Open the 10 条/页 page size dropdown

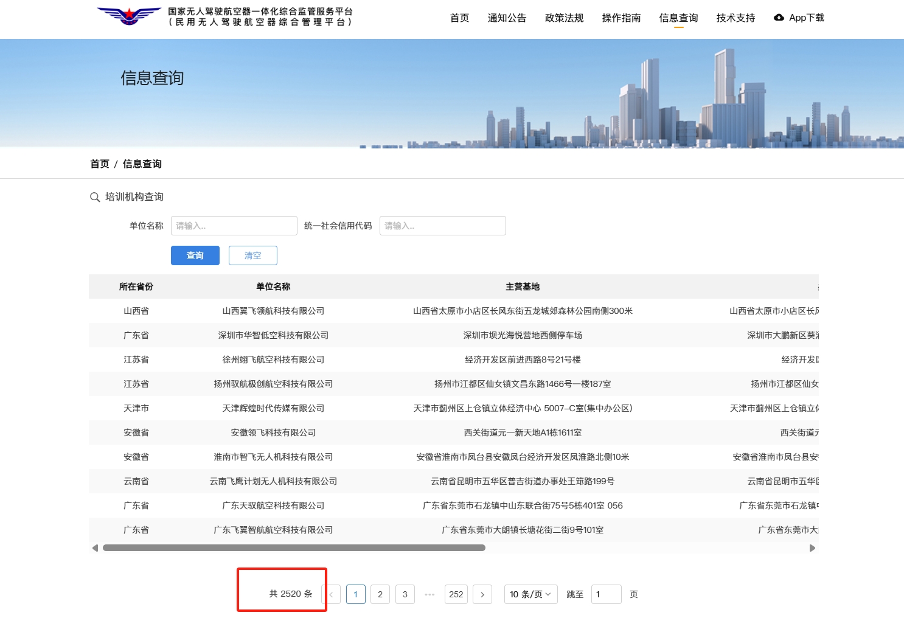530,594
